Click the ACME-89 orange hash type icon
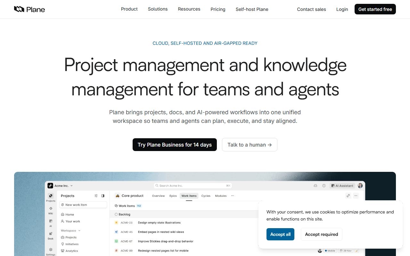 click(116, 251)
